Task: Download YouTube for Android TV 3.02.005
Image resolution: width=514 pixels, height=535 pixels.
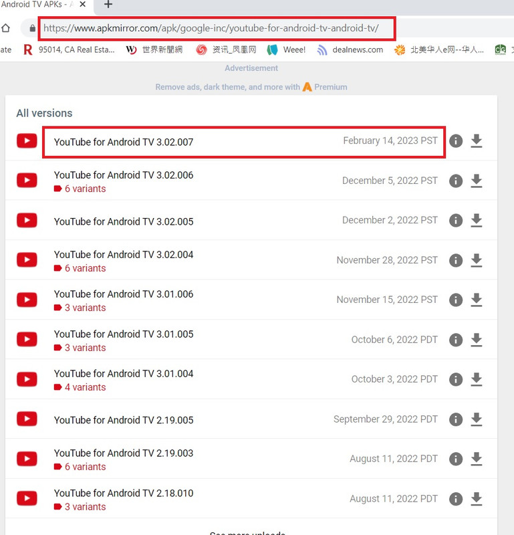Action: 476,221
